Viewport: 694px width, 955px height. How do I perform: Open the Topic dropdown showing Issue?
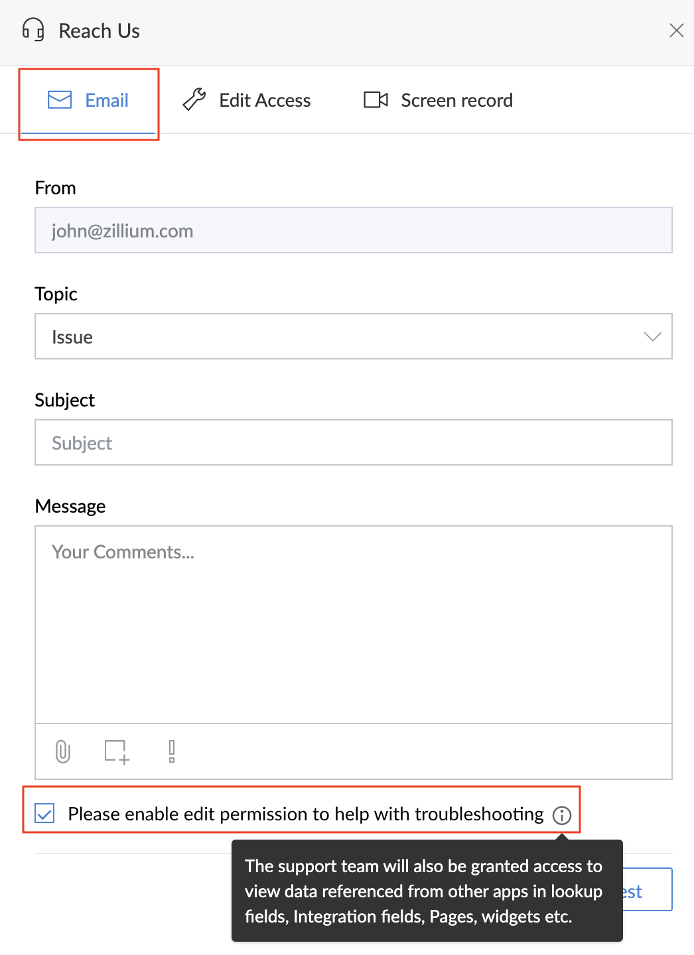point(354,336)
